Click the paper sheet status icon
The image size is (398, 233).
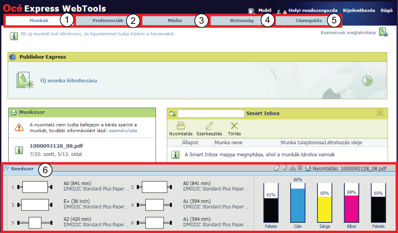[x=277, y=168]
